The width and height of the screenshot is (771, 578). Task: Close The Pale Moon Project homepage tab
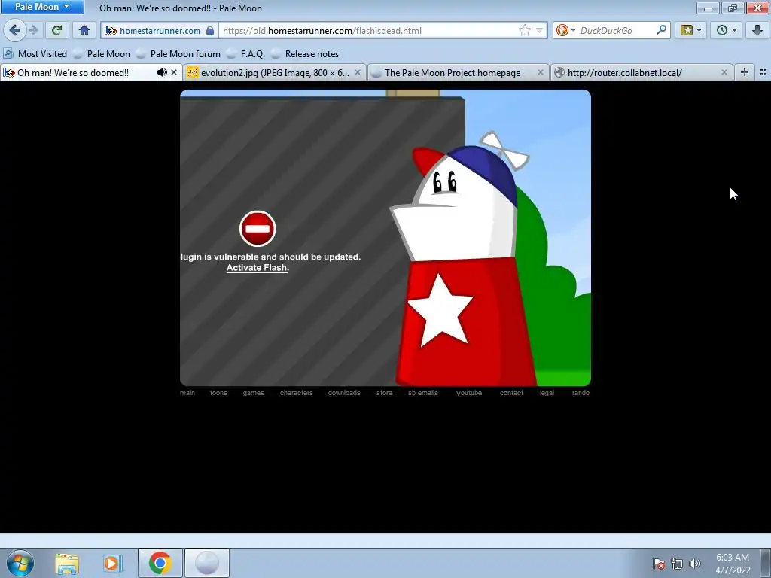(x=541, y=73)
